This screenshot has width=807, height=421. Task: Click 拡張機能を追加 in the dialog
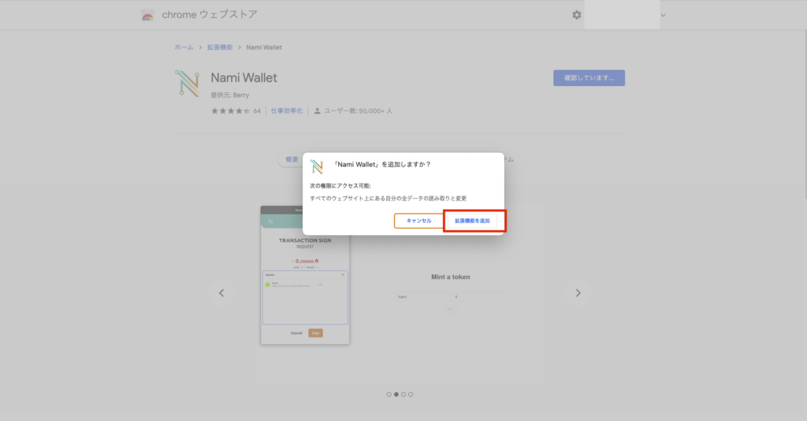(x=472, y=221)
